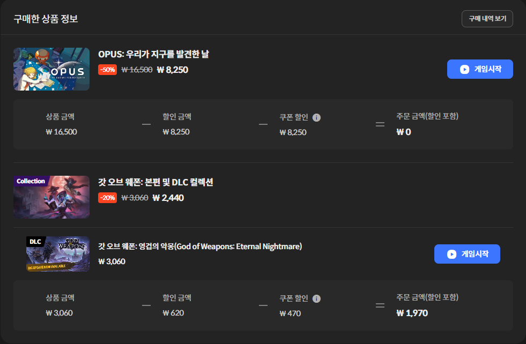This screenshot has width=526, height=344.
Task: Open the OPUS: 우리가 지구를 발견한 날 title
Action: (153, 54)
